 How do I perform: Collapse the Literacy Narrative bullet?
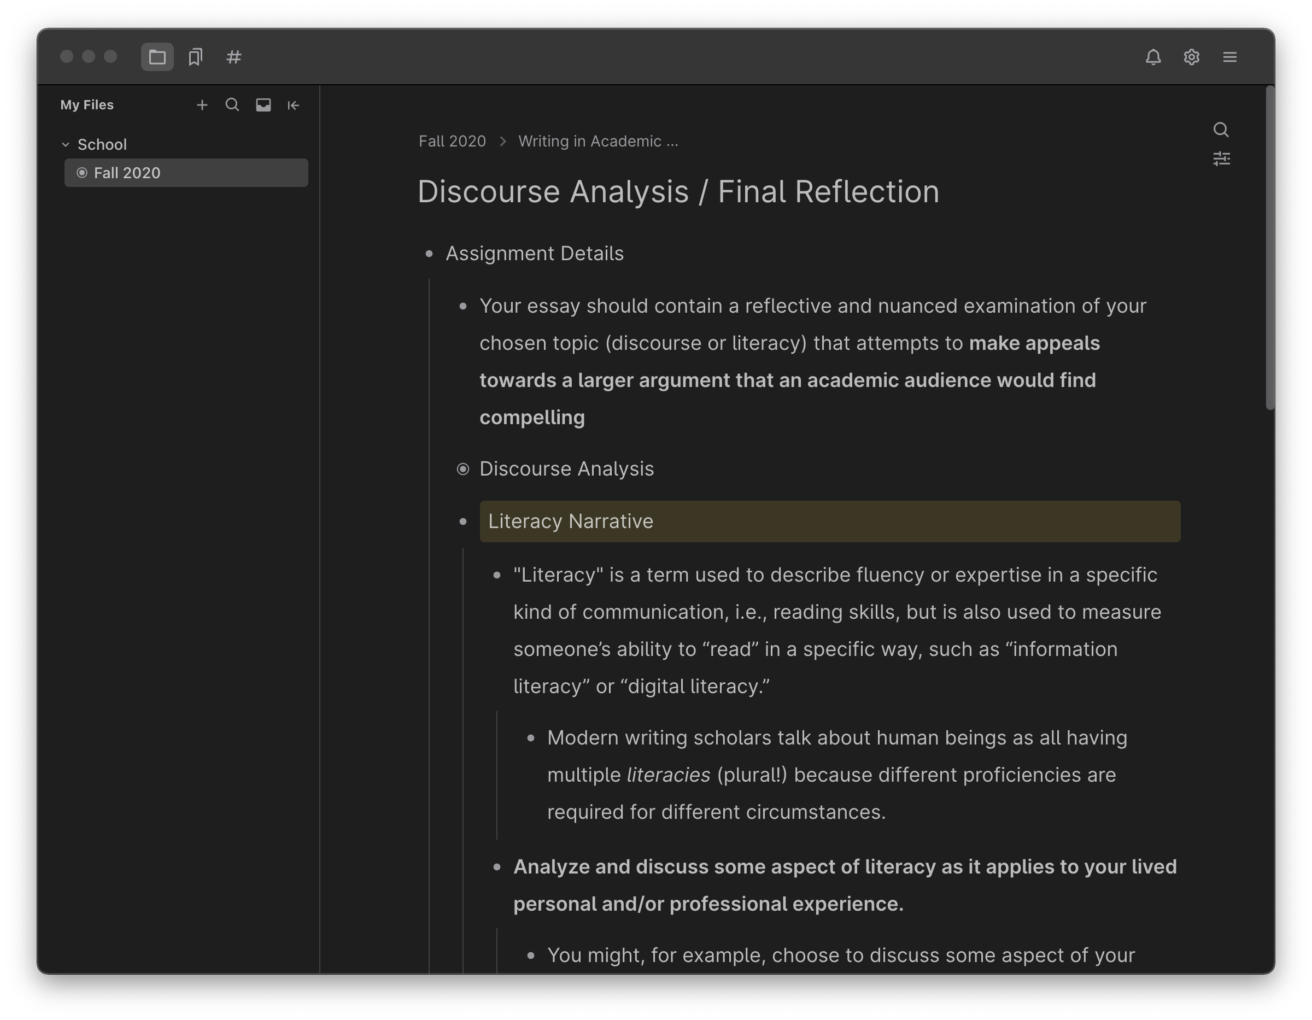point(462,522)
